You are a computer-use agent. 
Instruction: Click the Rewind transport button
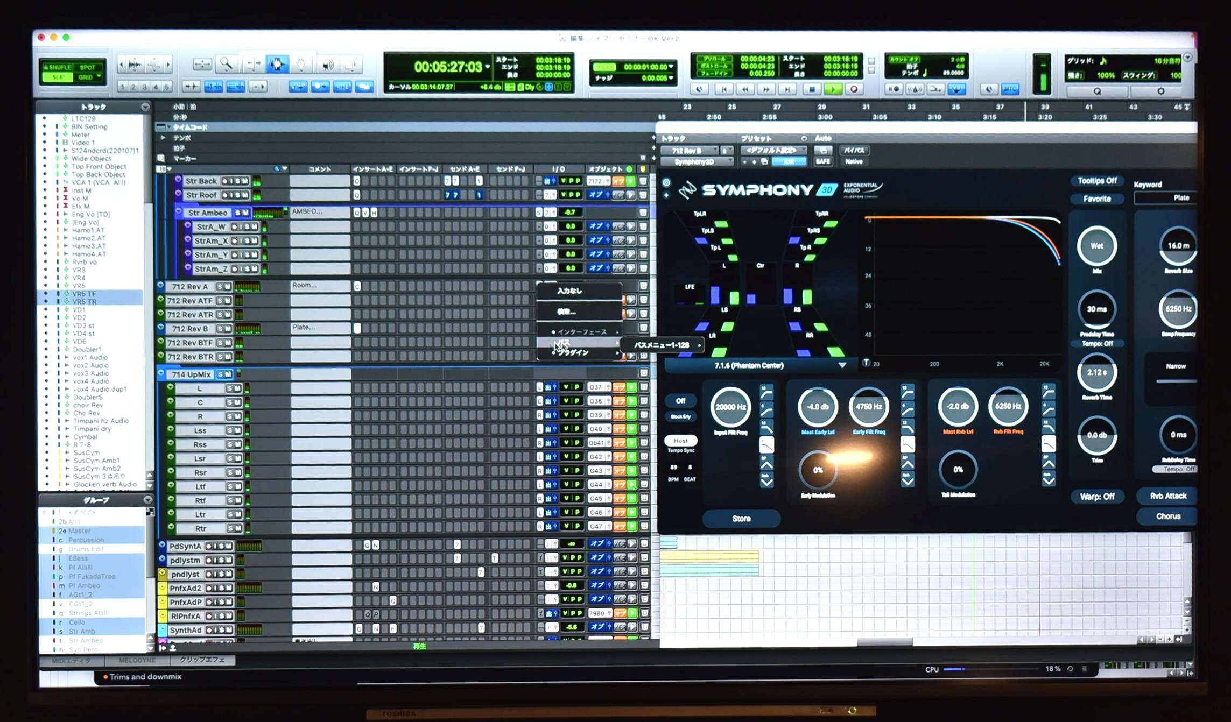(745, 89)
